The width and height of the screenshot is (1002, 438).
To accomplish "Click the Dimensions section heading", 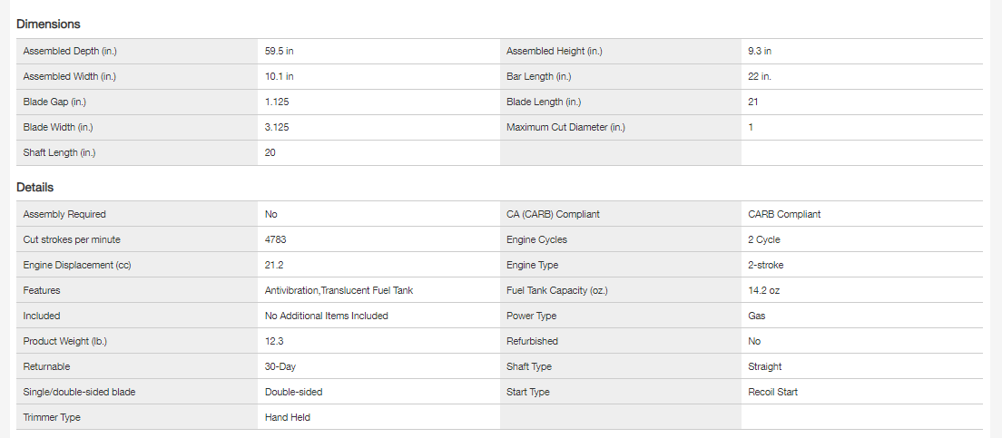I will tap(48, 24).
